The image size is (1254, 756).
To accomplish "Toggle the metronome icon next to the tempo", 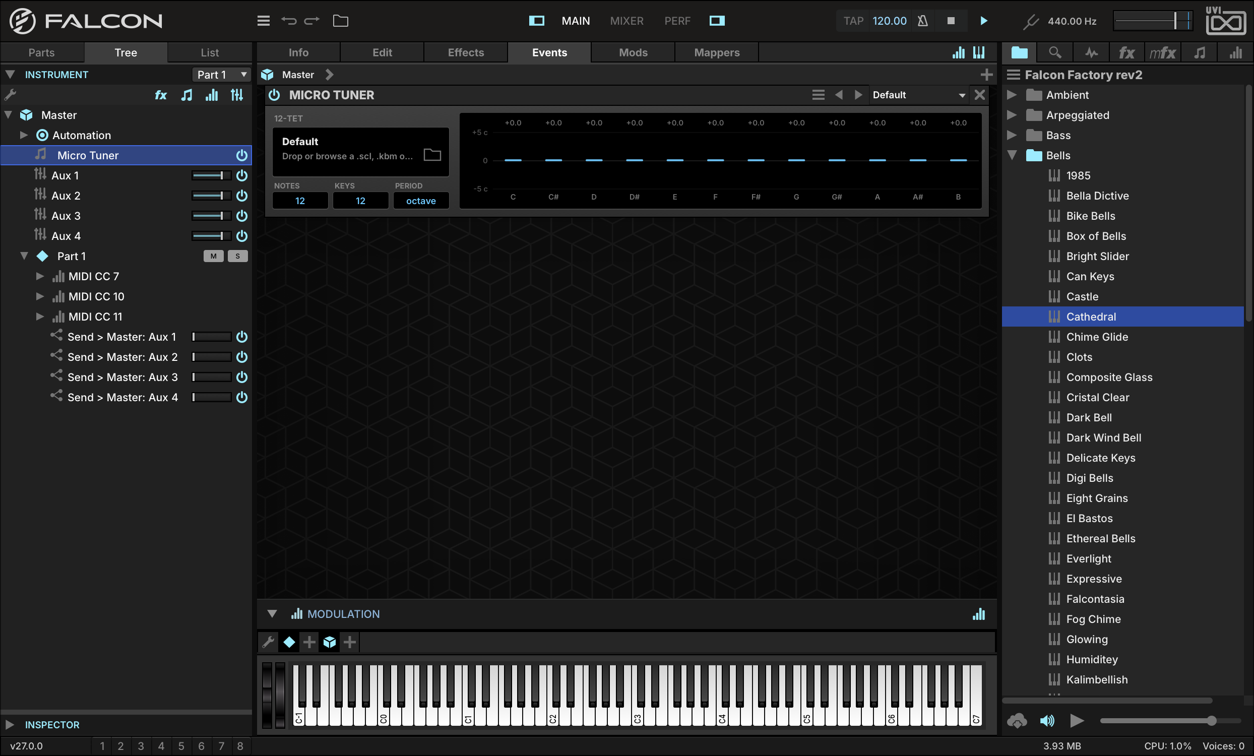I will [922, 21].
